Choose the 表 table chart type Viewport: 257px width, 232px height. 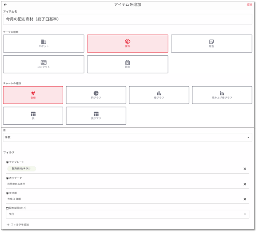click(x=33, y=116)
